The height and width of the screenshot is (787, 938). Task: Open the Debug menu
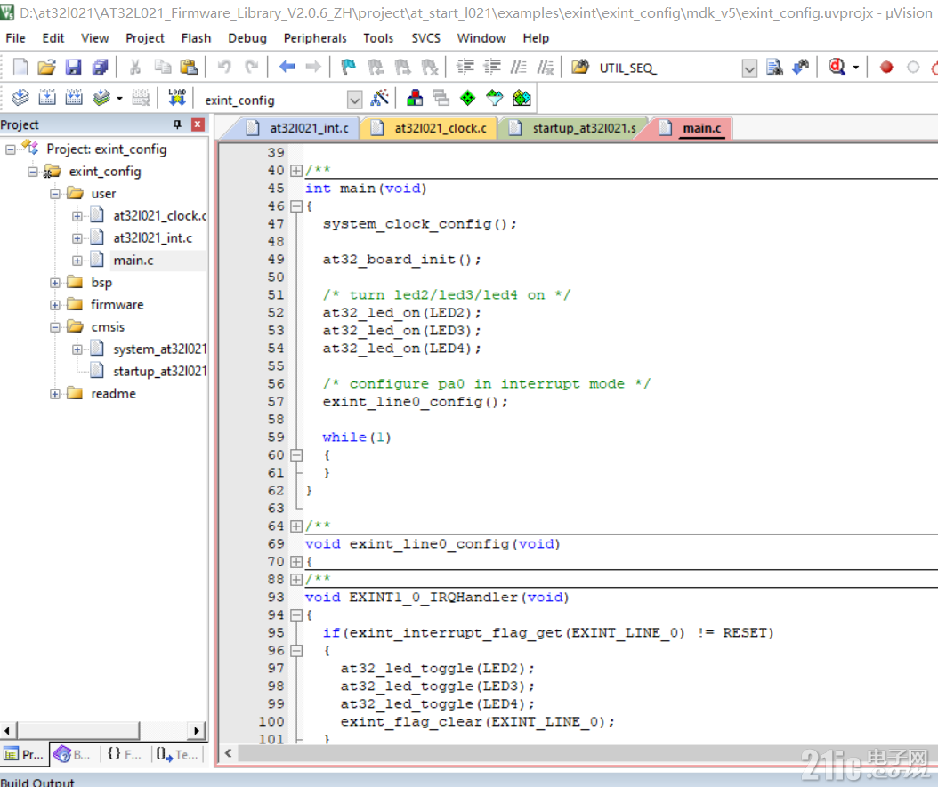pos(247,38)
